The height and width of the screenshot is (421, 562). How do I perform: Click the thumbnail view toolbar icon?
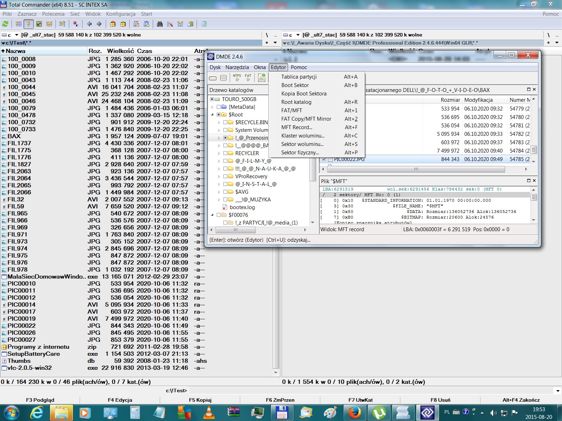39,24
